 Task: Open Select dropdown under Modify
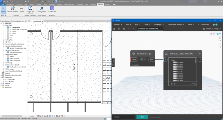(3, 15)
